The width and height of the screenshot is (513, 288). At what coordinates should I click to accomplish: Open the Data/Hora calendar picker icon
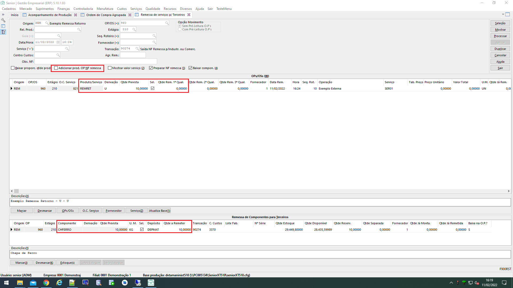click(x=58, y=42)
